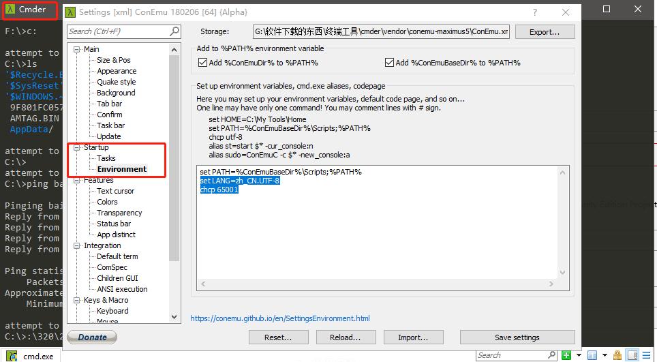The width and height of the screenshot is (657, 362).
Task: Click the Donate button
Action: 92,337
